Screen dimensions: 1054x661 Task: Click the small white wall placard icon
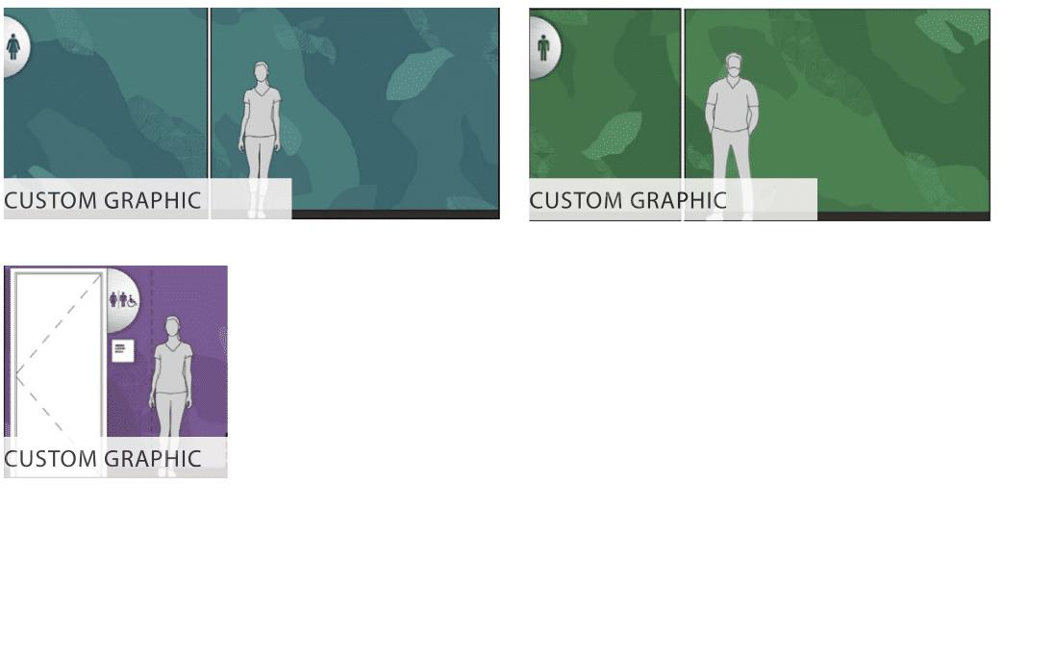pos(122,351)
